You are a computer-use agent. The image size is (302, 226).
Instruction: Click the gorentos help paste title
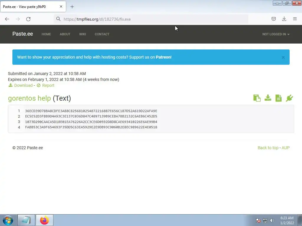(29, 98)
